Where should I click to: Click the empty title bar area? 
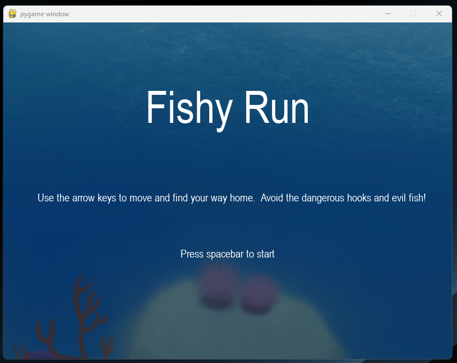[x=224, y=13]
